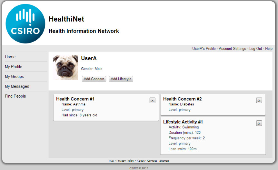The height and width of the screenshot is (170, 278).
Task: Remove Health Concern #2 with its x button
Action: (259, 100)
